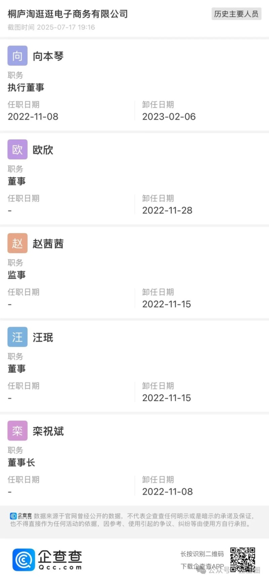The image size is (269, 581).
Task: Tap the Qcc.com text under the logo
Action: pyautogui.click(x=60, y=567)
